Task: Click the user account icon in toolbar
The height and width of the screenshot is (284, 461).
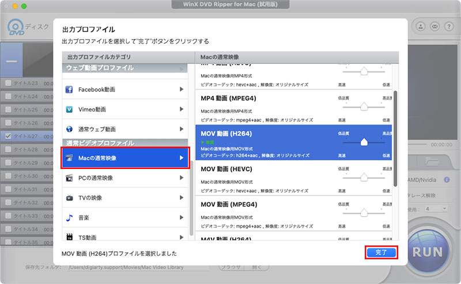Action: pyautogui.click(x=421, y=26)
